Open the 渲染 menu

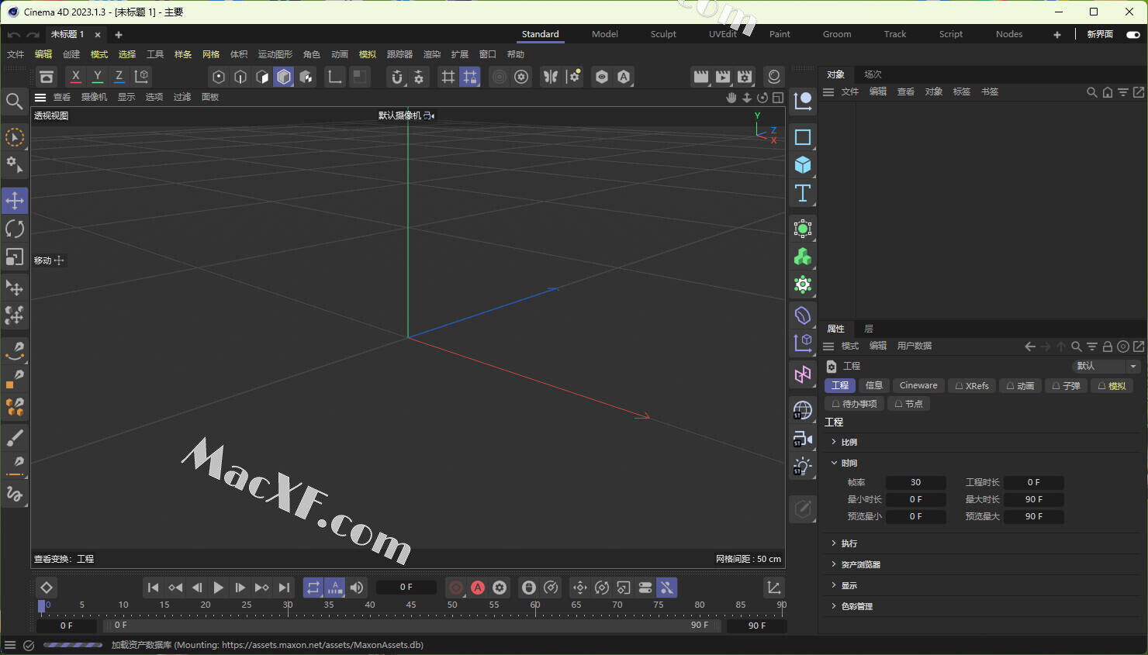click(x=432, y=54)
